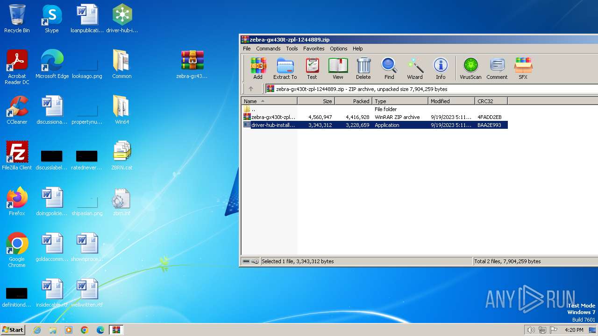Screen dimensions: 598x336
Task: Click the WinRAR taskbar button
Action: [x=116, y=330]
